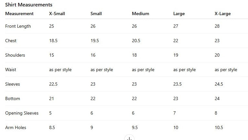
Task: Click the Arm Holes row label
Action: [16, 127]
